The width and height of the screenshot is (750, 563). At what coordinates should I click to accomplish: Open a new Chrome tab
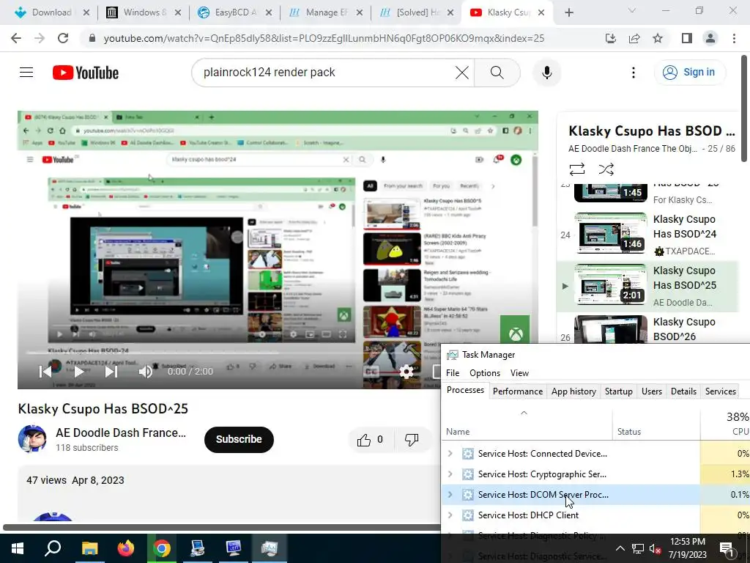pyautogui.click(x=568, y=12)
